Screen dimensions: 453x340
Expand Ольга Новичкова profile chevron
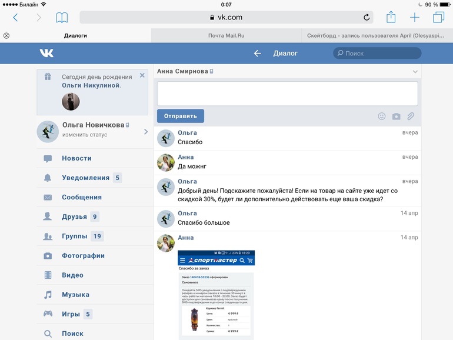point(146,132)
